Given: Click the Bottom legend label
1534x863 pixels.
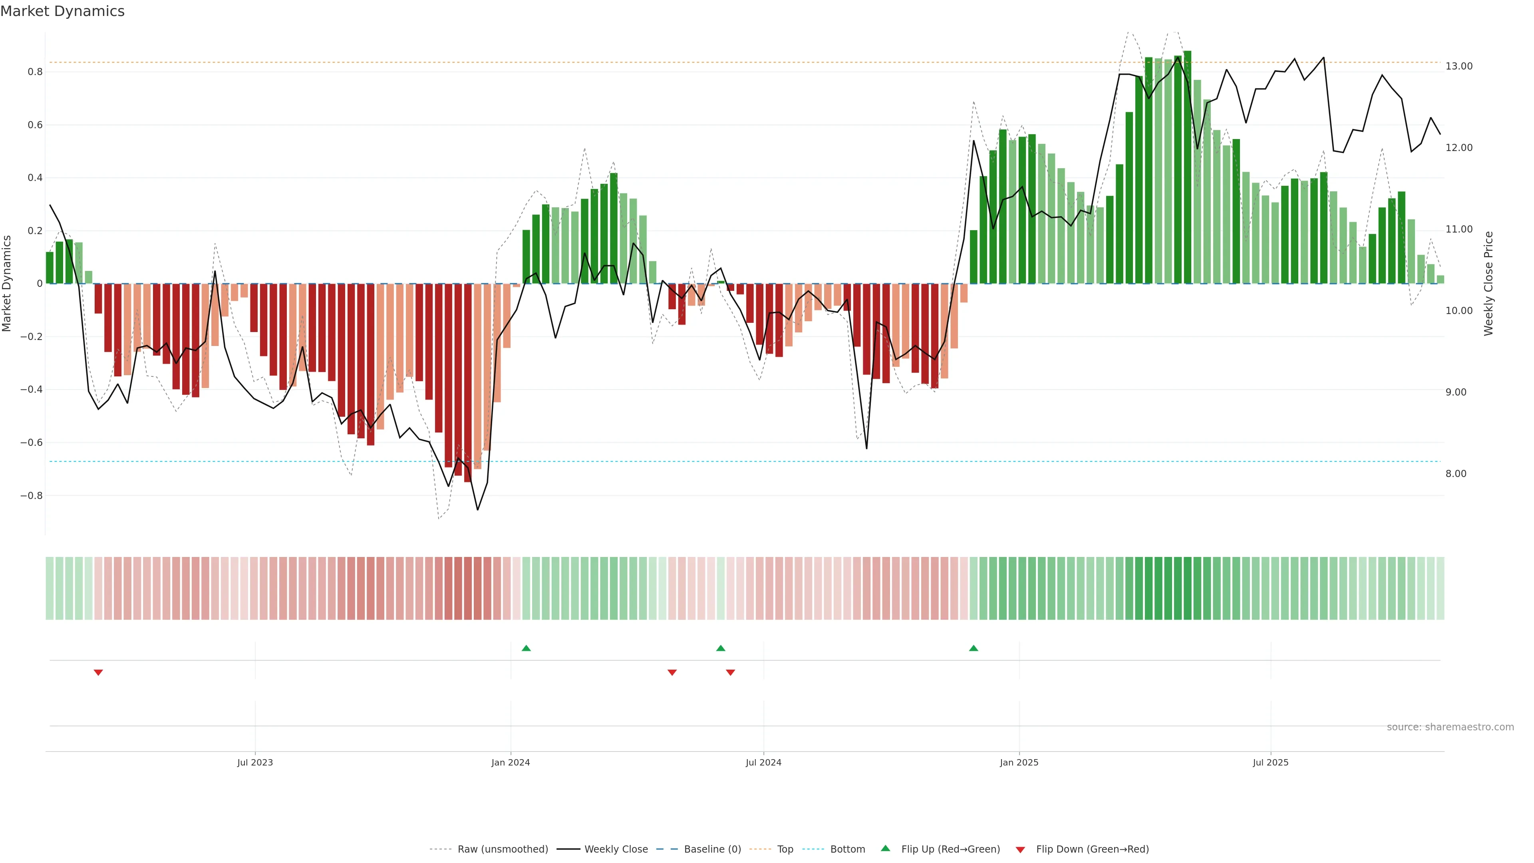Looking at the screenshot, I should (x=847, y=849).
